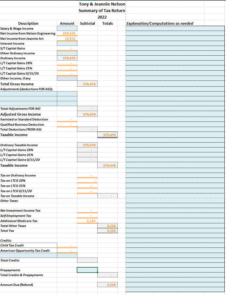Click the first Taxable Income total cell
The height and width of the screenshot is (295, 226).
[x=107, y=135]
